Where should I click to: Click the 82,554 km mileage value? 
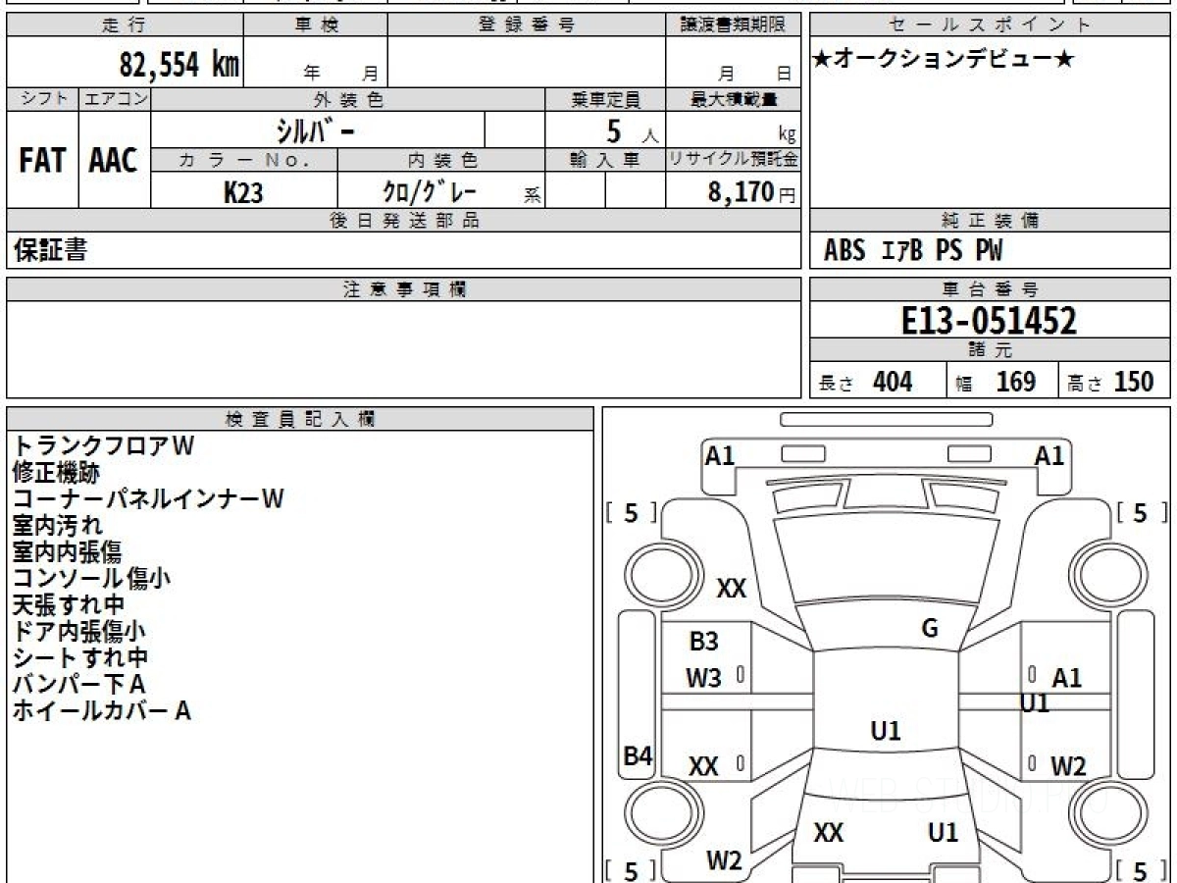pyautogui.click(x=179, y=65)
